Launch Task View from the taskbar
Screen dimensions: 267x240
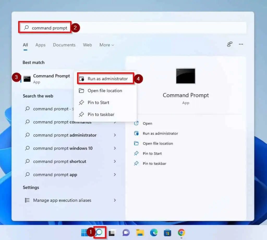[x=112, y=232]
